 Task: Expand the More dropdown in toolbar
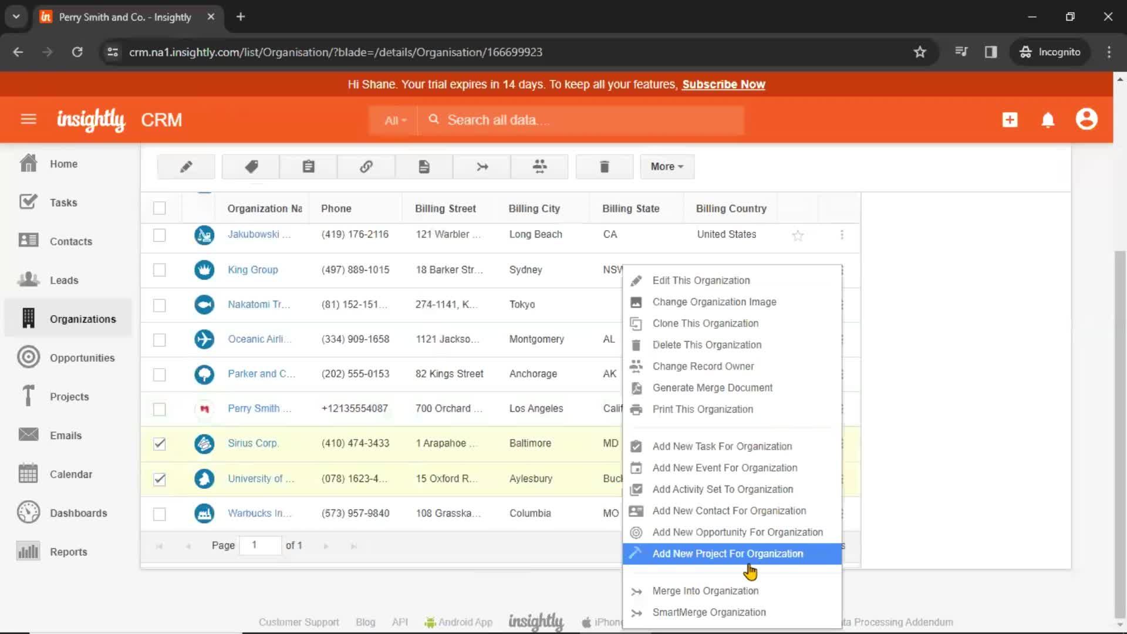667,167
